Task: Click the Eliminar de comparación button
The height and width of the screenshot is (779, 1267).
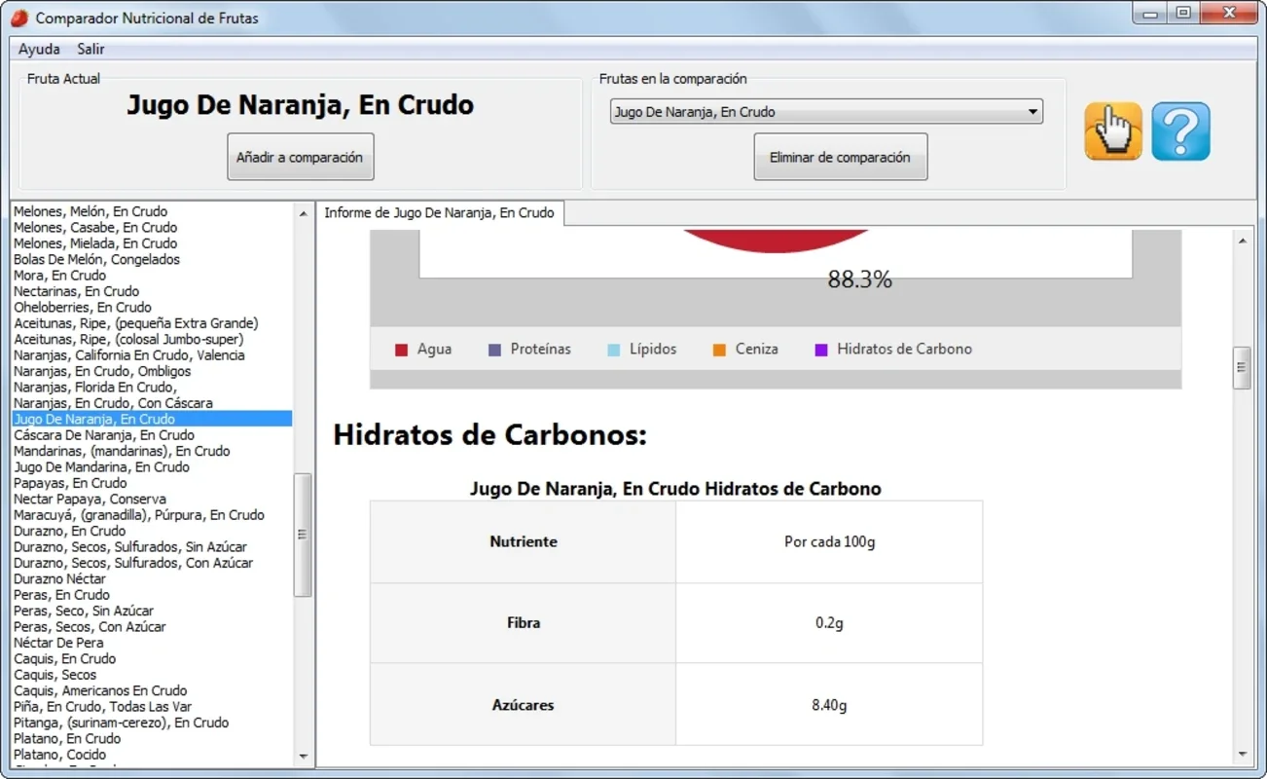Action: [840, 157]
